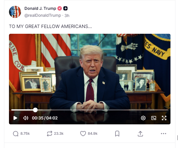Repost using the 23.3k ReTruth icon
This screenshot has height=148, width=178.
click(49, 134)
